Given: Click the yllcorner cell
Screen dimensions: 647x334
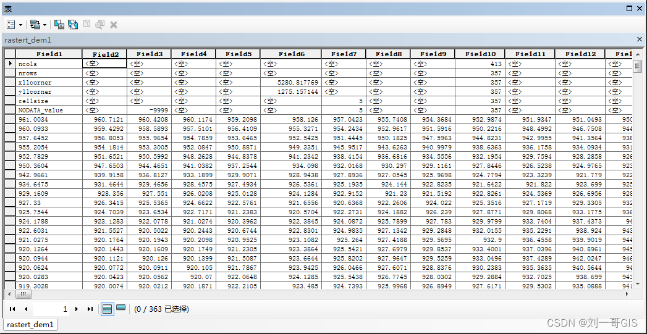Looking at the screenshot, I should click(x=49, y=92).
